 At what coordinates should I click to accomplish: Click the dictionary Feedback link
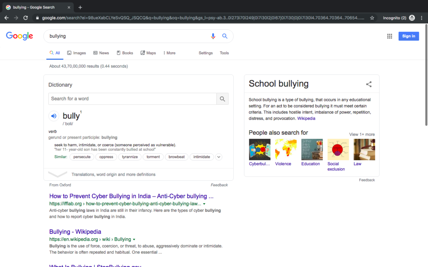[x=219, y=185]
